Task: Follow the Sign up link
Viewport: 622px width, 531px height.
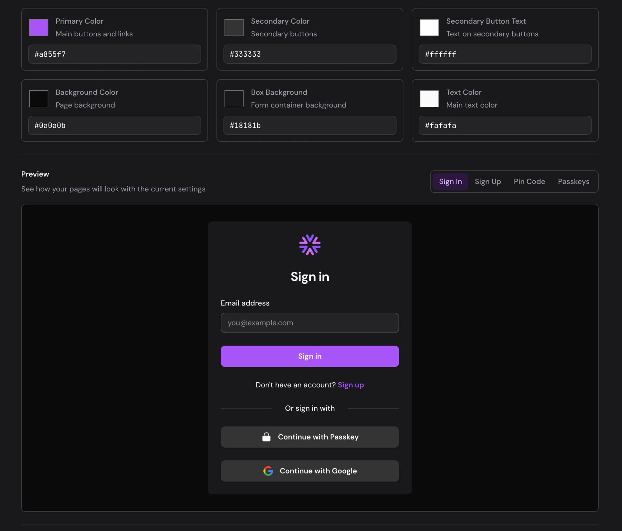Action: 351,385
